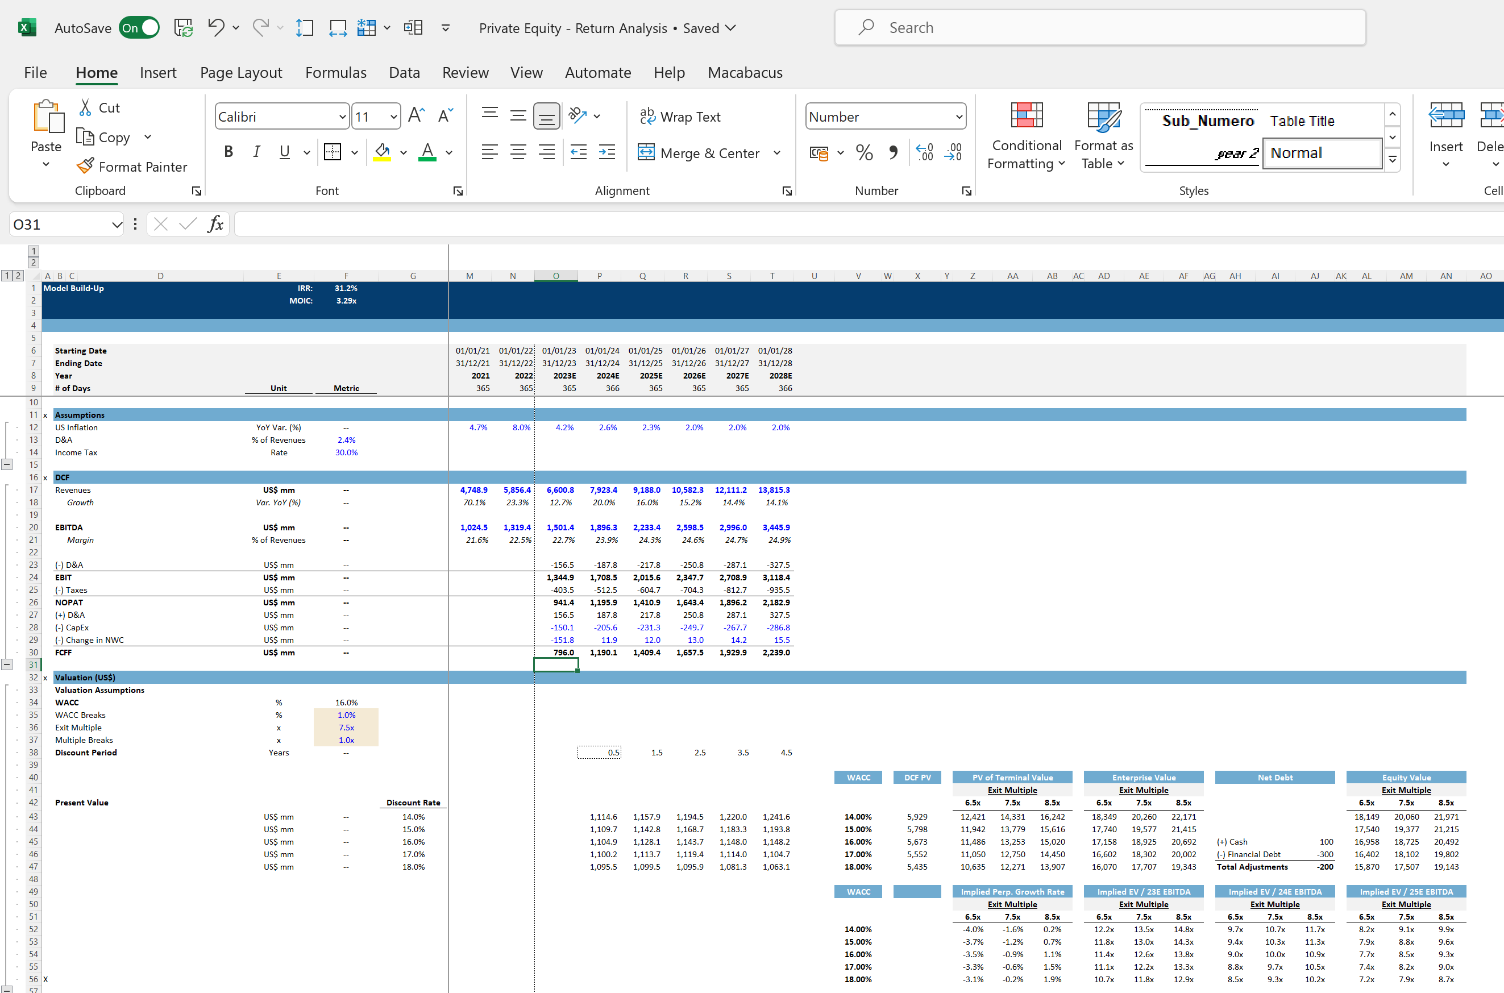The width and height of the screenshot is (1504, 993).
Task: Apply the Normal cell style
Action: 1322,153
